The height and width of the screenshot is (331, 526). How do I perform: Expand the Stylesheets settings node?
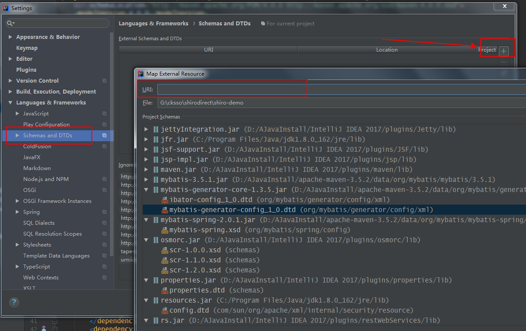pyautogui.click(x=17, y=245)
